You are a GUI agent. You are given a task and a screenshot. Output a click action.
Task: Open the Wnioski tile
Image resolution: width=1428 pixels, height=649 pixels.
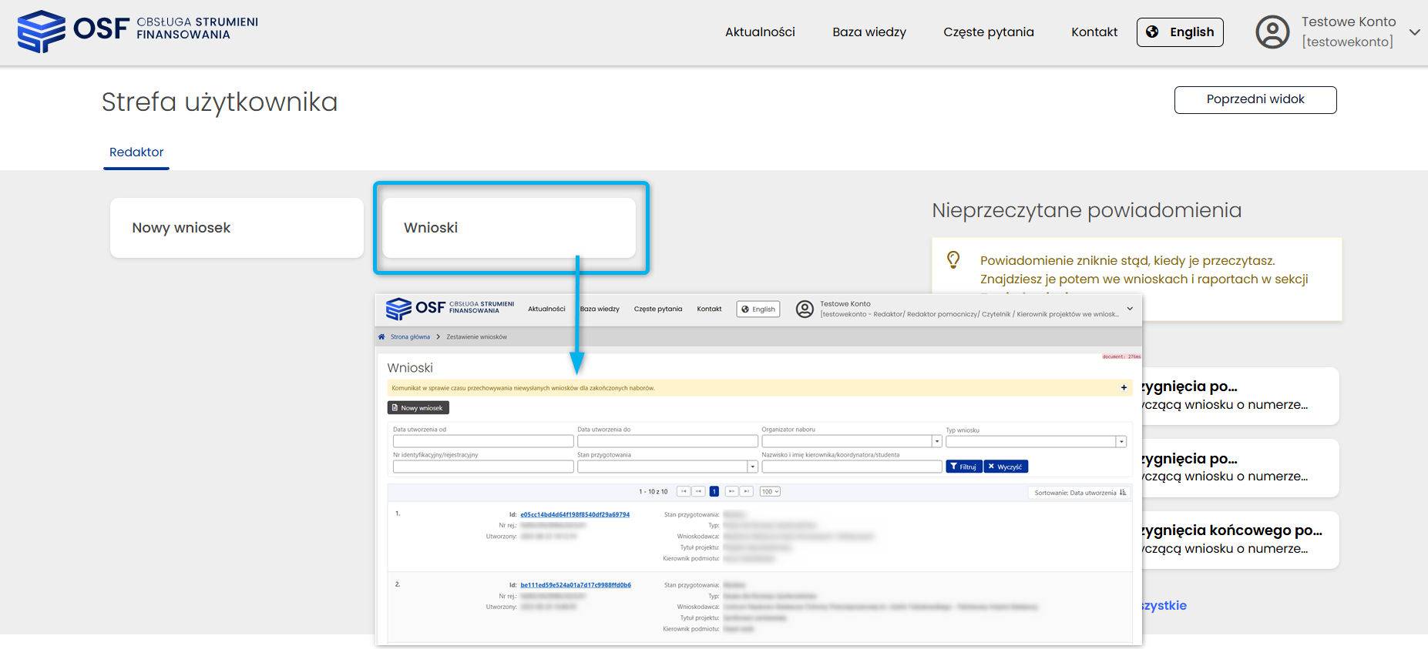point(509,228)
